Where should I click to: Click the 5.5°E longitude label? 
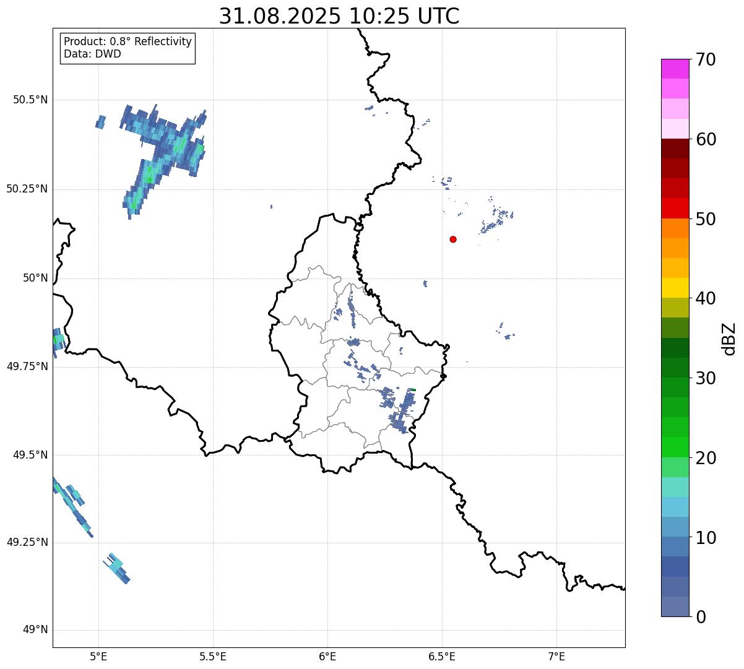213,656
